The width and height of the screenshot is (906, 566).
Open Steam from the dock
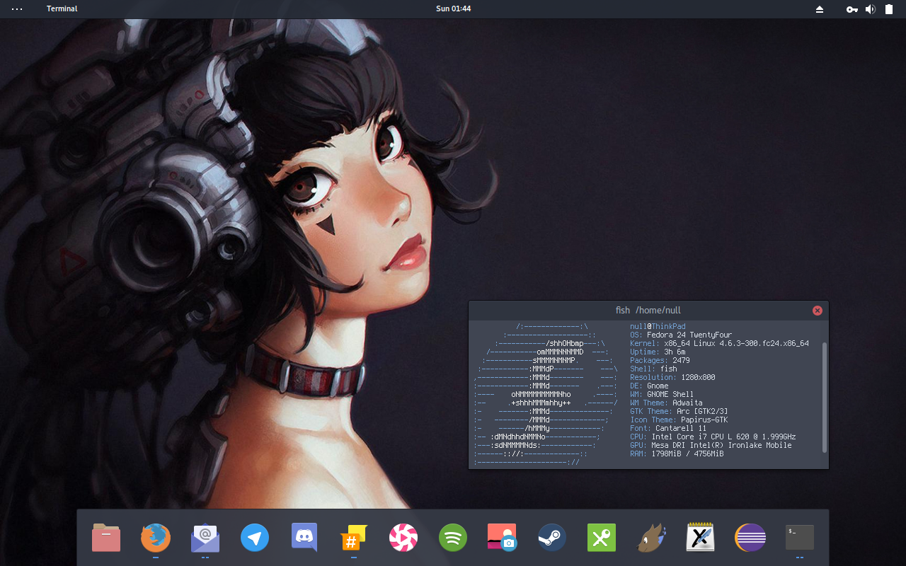point(552,538)
